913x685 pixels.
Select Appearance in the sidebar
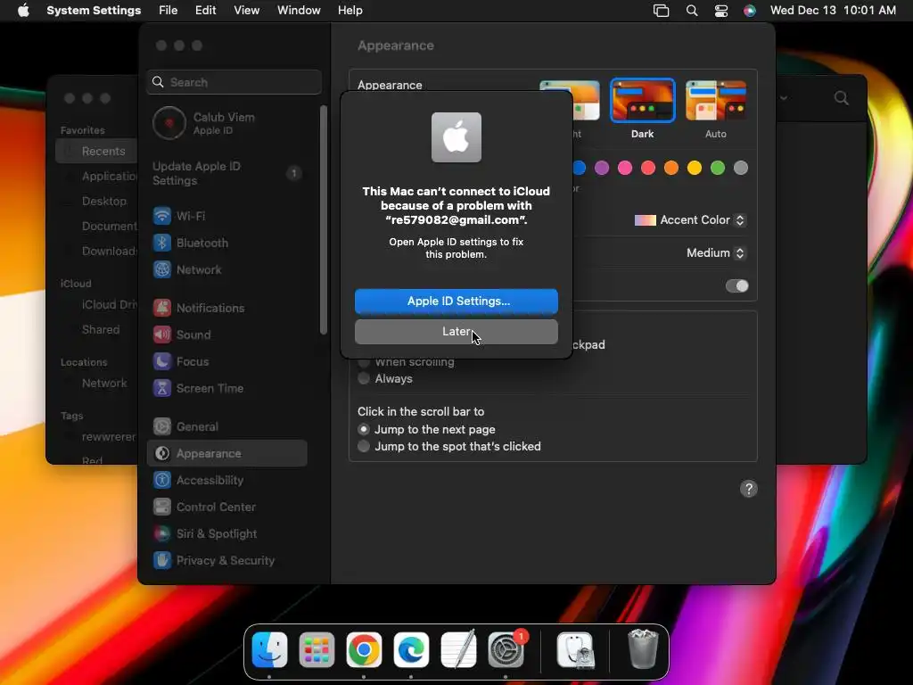[x=227, y=454]
